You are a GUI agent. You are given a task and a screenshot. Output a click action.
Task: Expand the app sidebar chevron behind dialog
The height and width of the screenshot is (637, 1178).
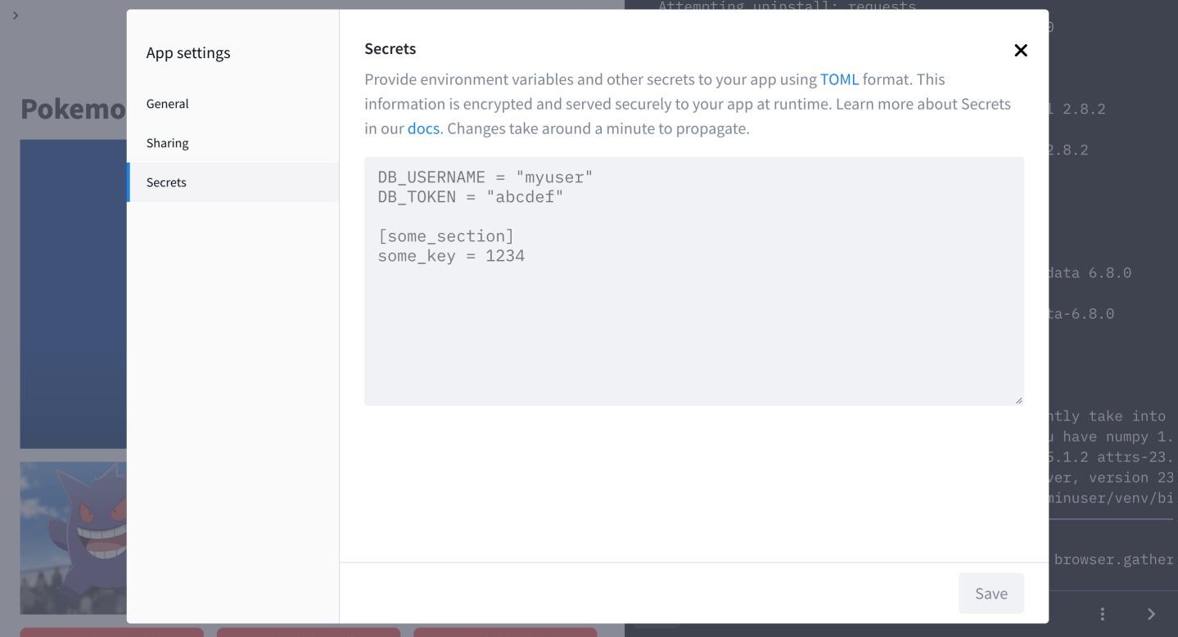click(16, 16)
